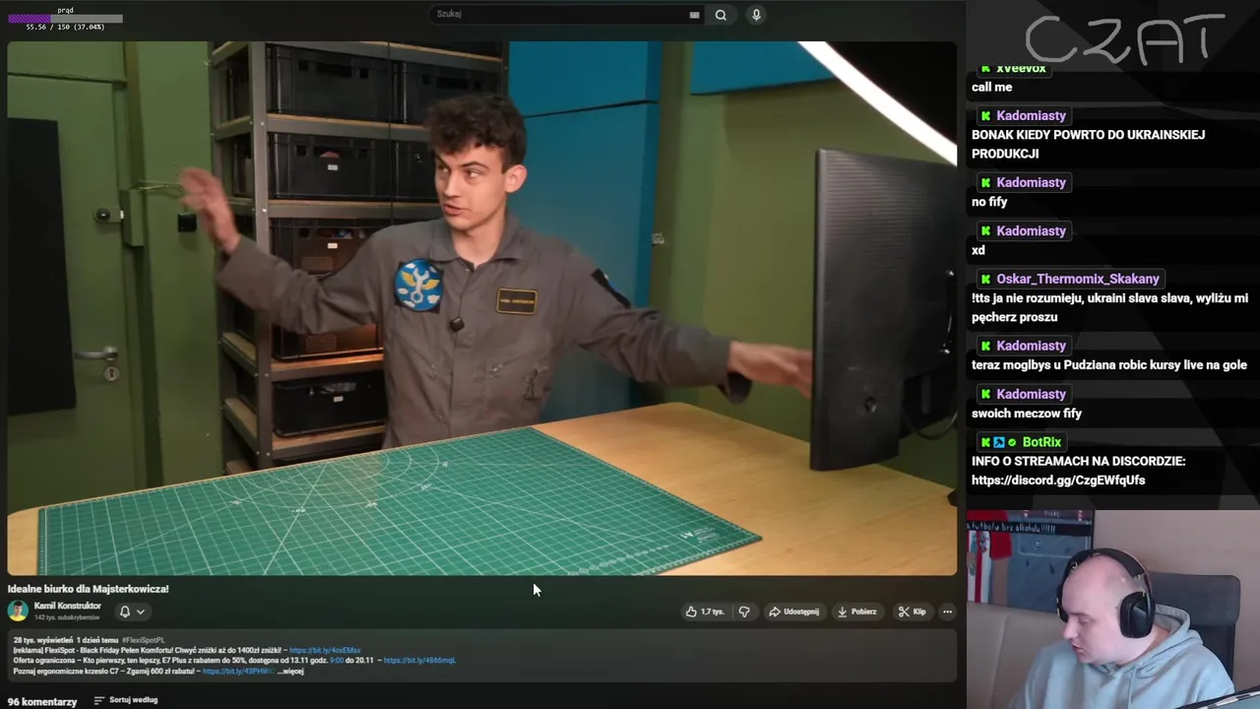Click Kadomiasty name above 'xd' message

point(1031,230)
